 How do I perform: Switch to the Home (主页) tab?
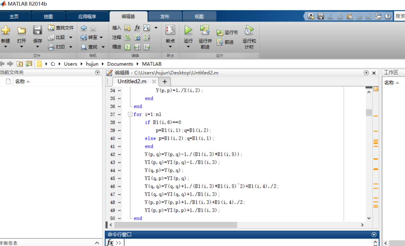(x=14, y=17)
